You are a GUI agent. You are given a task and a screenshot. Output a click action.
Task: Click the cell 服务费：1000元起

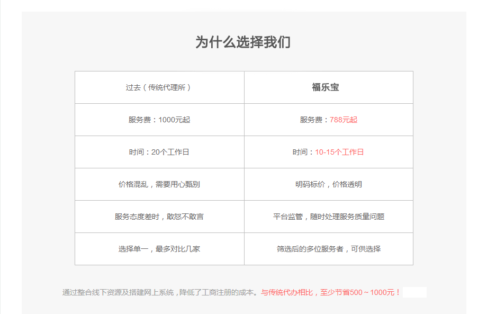click(159, 120)
